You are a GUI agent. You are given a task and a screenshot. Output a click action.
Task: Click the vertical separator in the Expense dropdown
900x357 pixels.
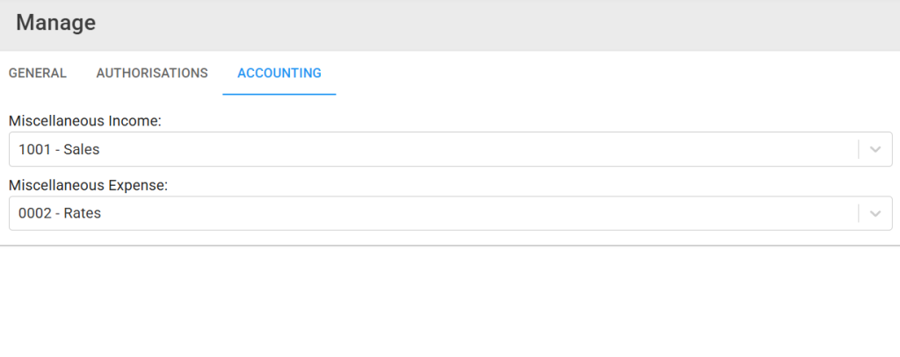[x=859, y=213]
